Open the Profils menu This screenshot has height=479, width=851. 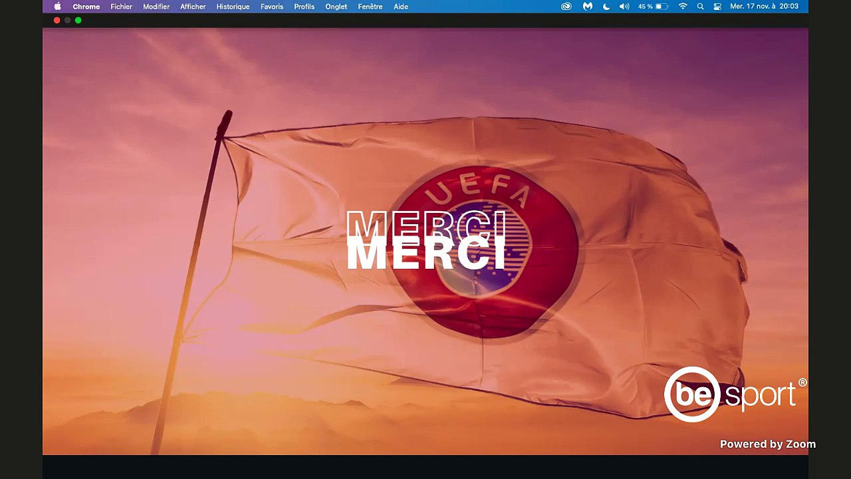tap(304, 7)
